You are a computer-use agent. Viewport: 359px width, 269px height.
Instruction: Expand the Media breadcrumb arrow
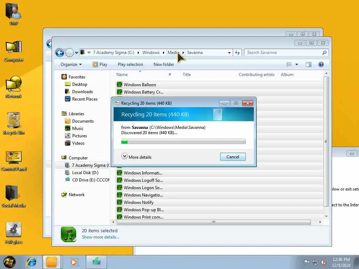tap(183, 53)
